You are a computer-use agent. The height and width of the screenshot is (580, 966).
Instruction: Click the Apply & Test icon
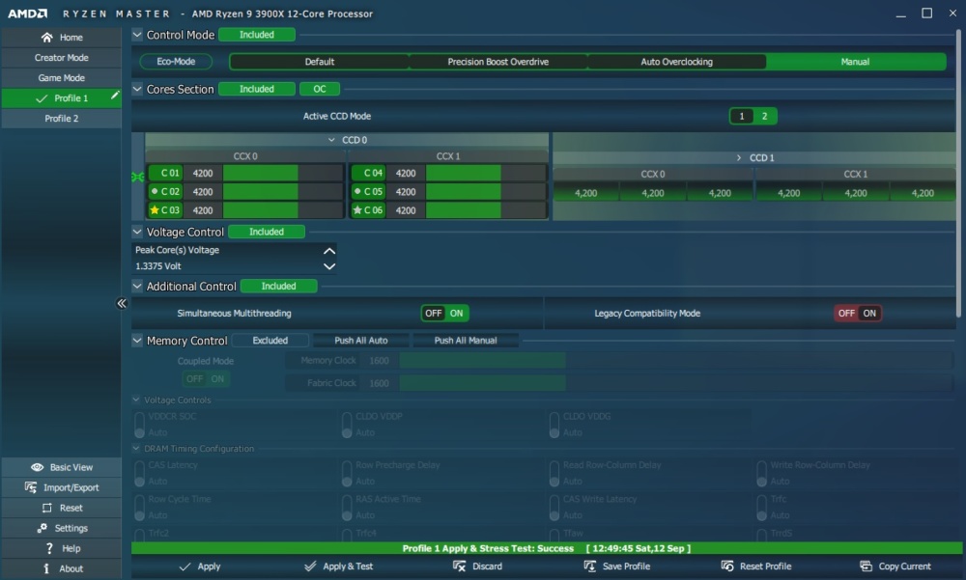(310, 566)
